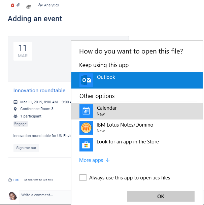
Task: Select the Outlook option row
Action: click(x=137, y=80)
